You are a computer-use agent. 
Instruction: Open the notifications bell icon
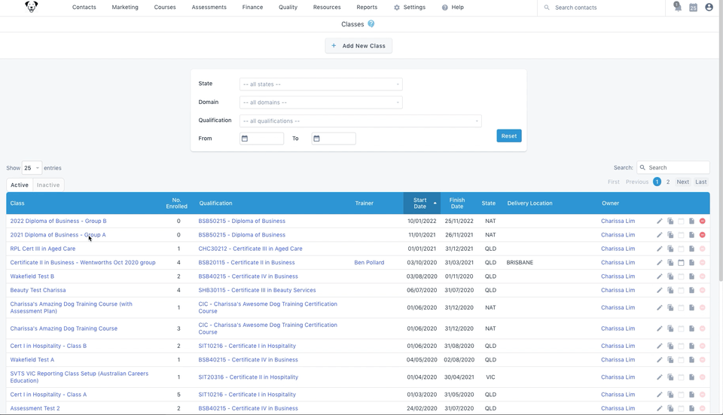[677, 7]
